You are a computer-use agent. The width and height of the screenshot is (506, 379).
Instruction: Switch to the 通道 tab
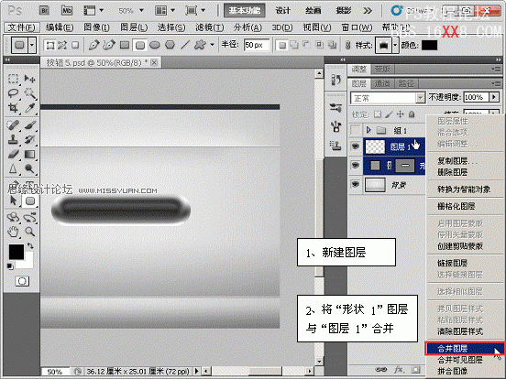(382, 83)
